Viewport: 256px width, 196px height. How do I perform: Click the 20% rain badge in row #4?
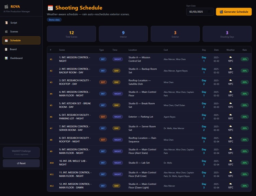tap(245, 94)
